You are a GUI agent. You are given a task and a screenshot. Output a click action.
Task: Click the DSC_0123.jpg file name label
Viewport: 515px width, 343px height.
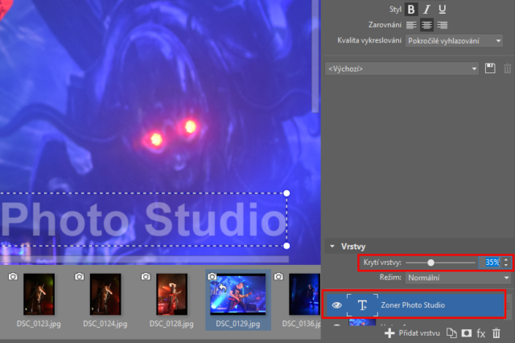pyautogui.click(x=39, y=324)
